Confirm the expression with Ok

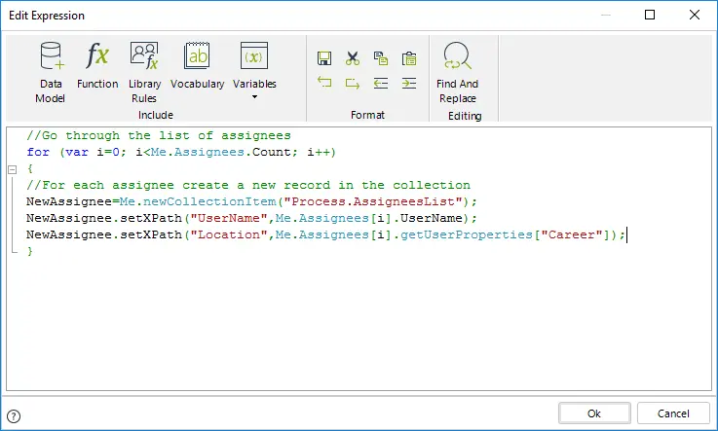coord(594,413)
